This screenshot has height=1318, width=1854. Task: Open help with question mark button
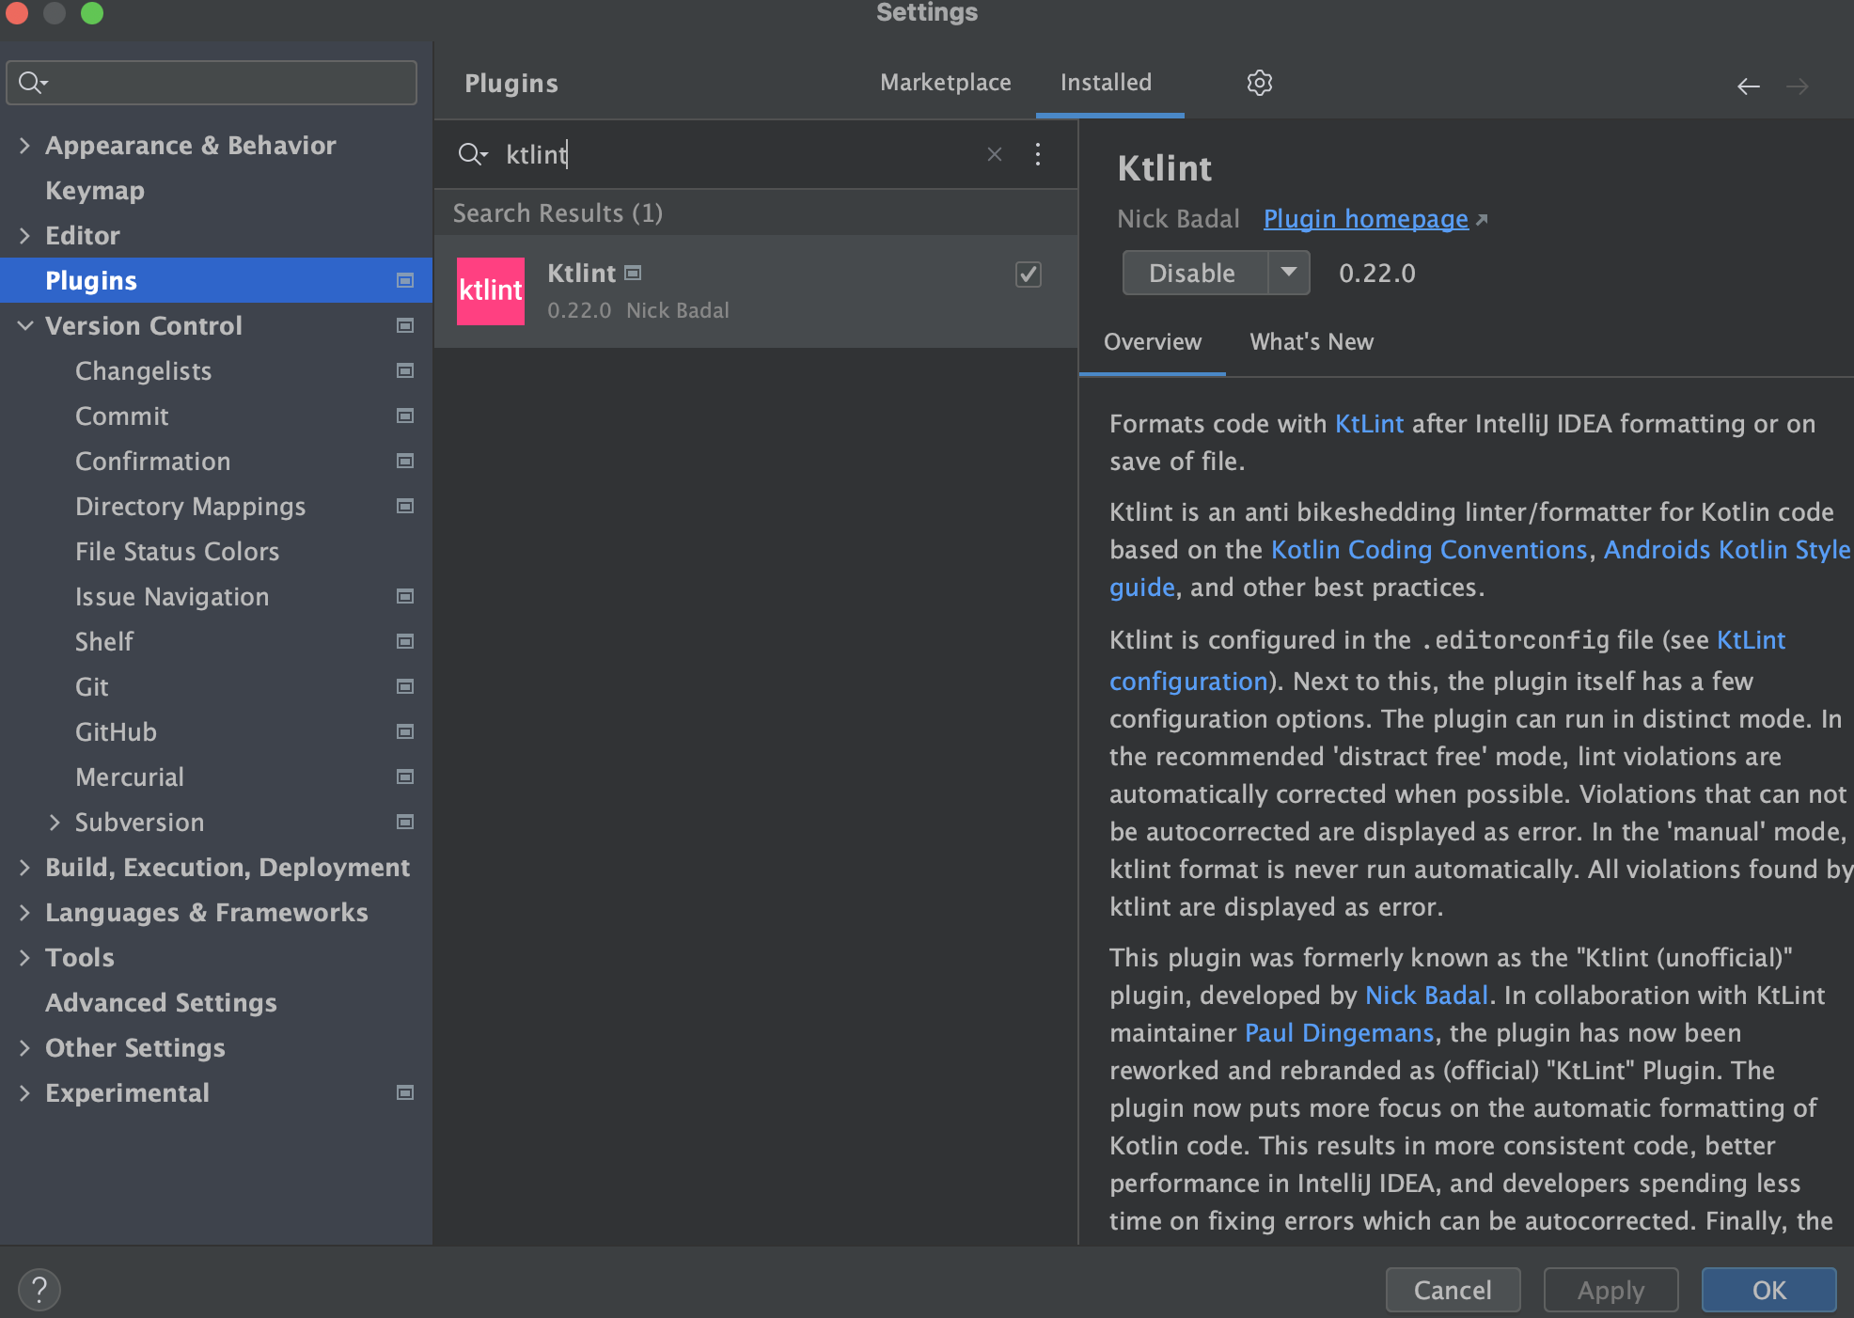click(x=39, y=1290)
